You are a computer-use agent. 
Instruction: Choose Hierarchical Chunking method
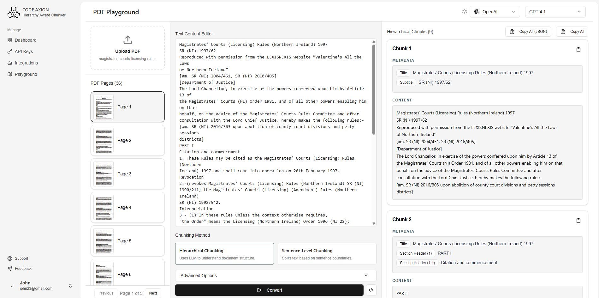pos(224,254)
